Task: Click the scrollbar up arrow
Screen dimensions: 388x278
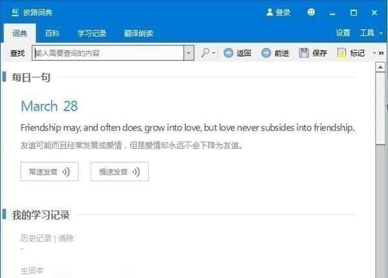Action: tap(380, 67)
